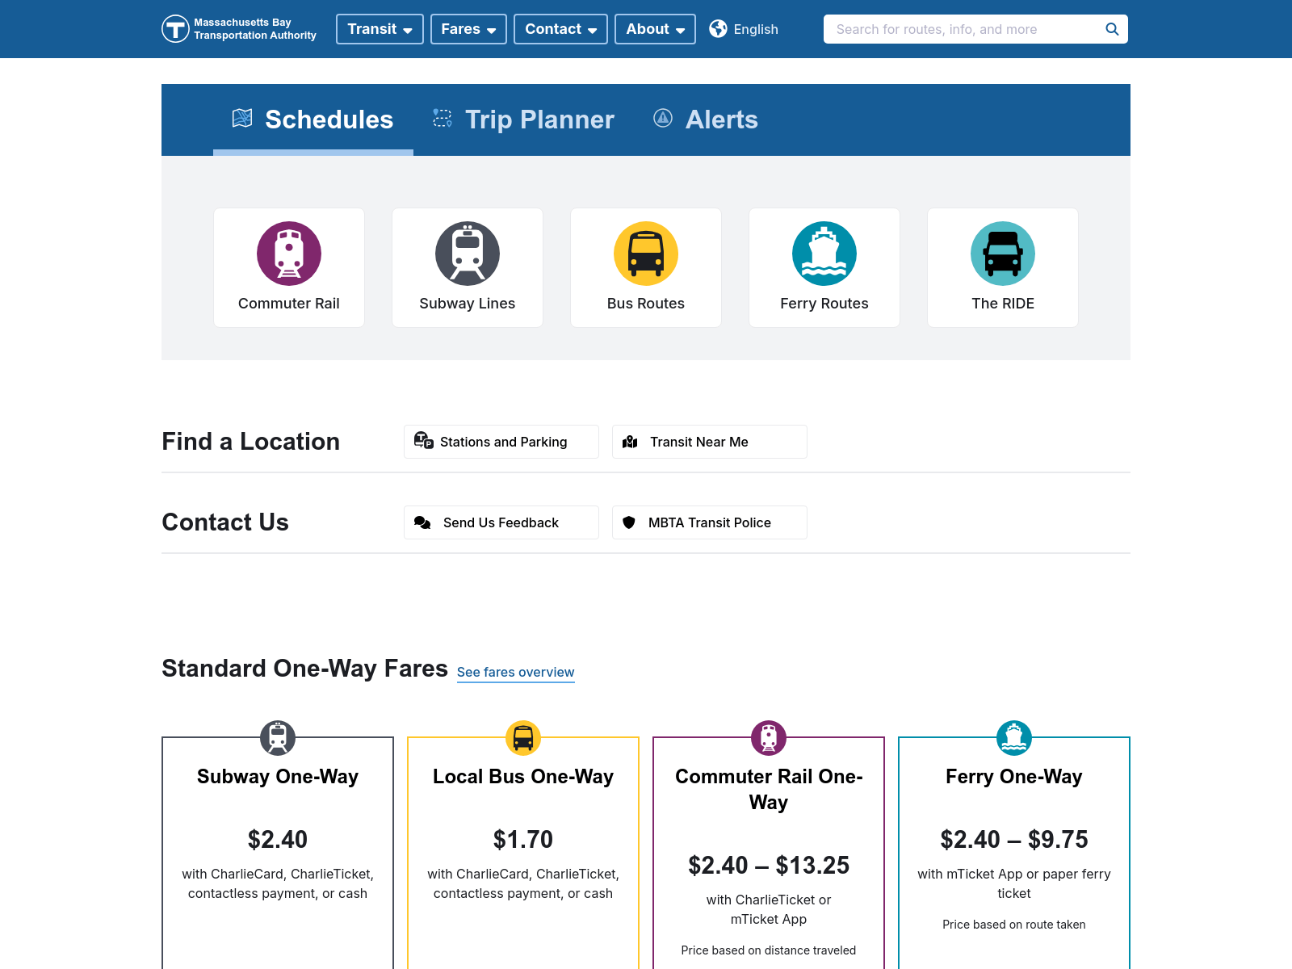Viewport: 1292px width, 969px height.
Task: Click bus icon atop Local Bus One-Way card
Action: coord(523,738)
